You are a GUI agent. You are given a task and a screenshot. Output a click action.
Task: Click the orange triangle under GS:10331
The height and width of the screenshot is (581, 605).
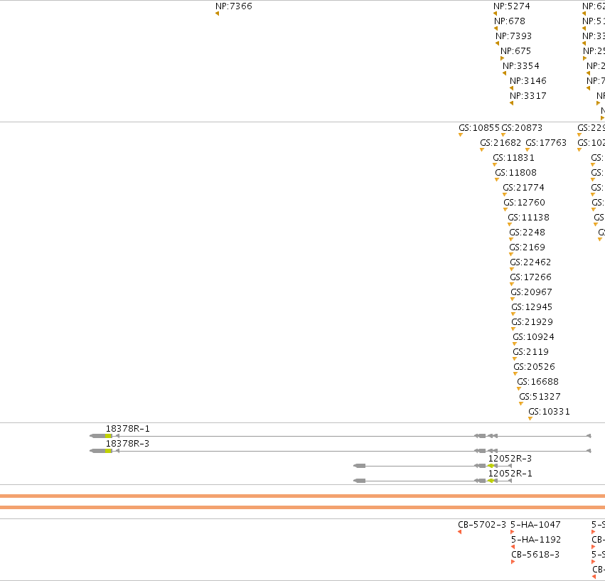530,418
